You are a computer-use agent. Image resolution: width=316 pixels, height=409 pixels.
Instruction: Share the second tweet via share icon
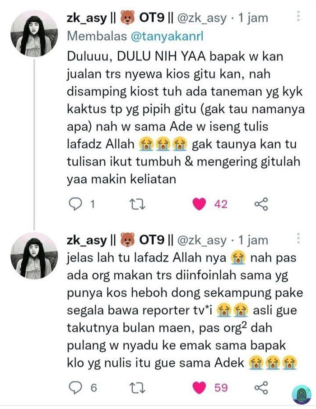pyautogui.click(x=261, y=387)
